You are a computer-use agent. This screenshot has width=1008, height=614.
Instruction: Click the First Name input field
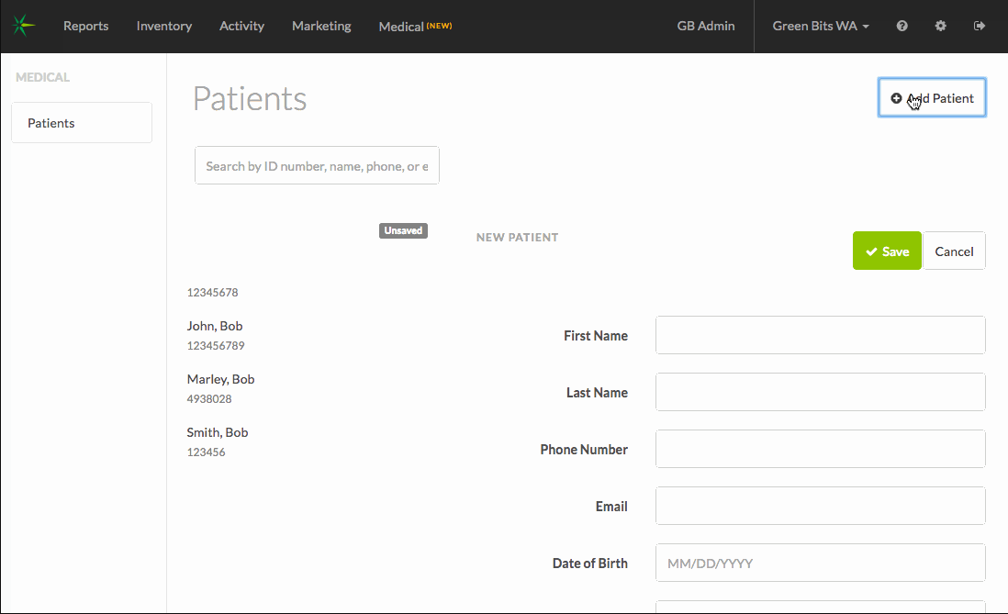[820, 335]
